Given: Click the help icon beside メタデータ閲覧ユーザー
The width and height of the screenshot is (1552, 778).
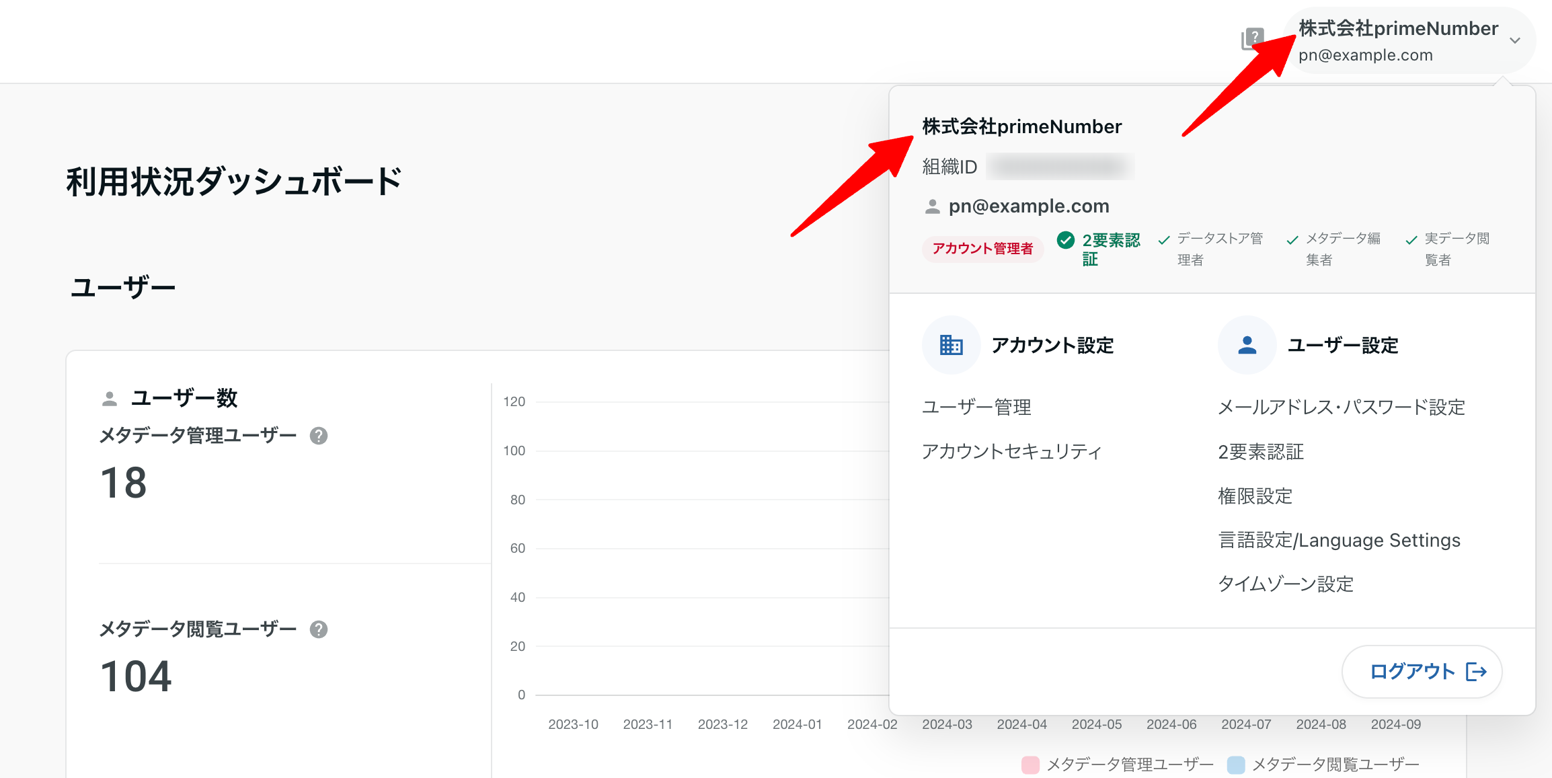Looking at the screenshot, I should (319, 629).
